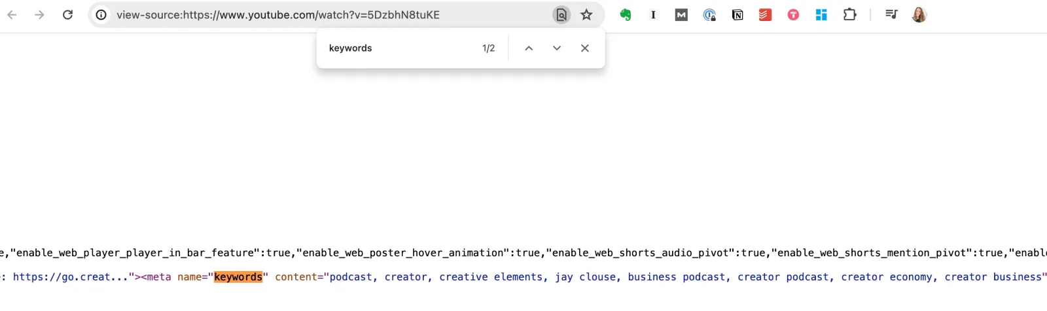Image resolution: width=1047 pixels, height=311 pixels.
Task: Open the Extensions puzzle-piece menu
Action: 849,14
